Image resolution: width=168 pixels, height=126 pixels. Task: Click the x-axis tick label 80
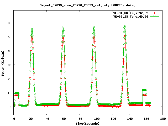(80, 119)
